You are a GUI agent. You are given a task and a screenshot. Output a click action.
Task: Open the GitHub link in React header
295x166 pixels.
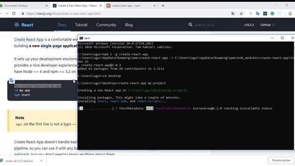tap(267, 25)
